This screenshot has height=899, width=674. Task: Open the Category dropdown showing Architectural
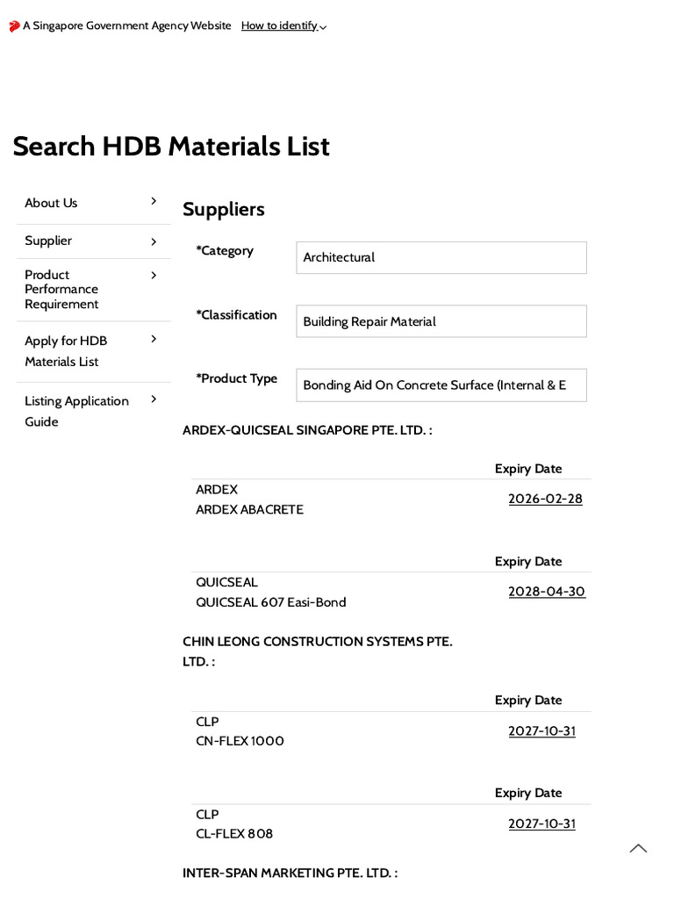(x=441, y=257)
